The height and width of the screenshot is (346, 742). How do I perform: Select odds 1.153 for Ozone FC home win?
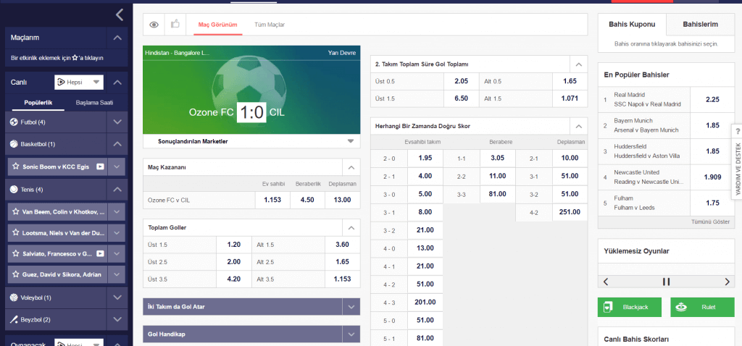pyautogui.click(x=272, y=199)
